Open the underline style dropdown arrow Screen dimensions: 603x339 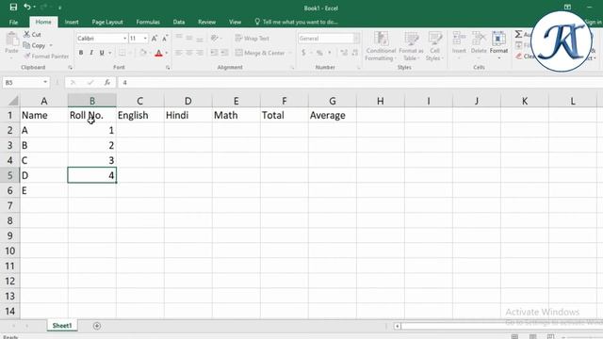110,53
